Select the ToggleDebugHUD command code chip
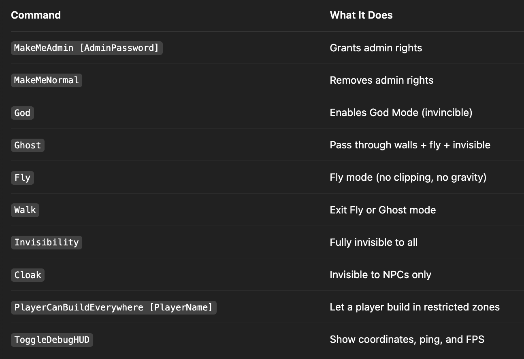This screenshot has height=359, width=524. [x=52, y=340]
